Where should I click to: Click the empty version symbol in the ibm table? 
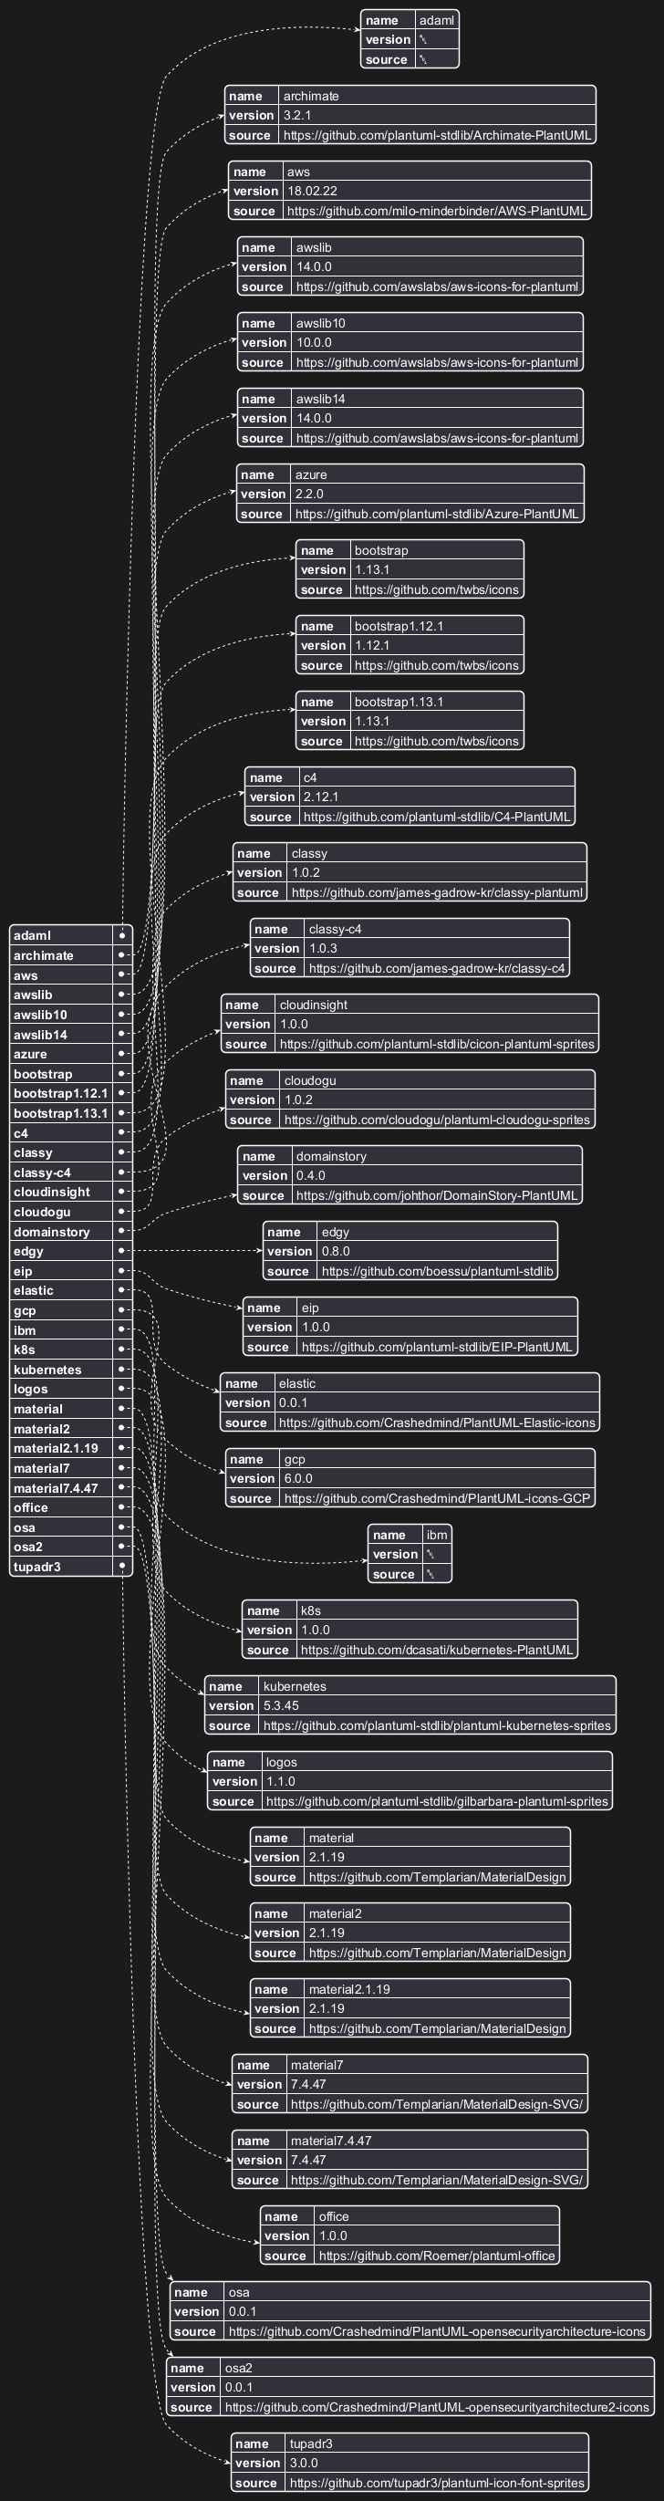click(430, 1555)
